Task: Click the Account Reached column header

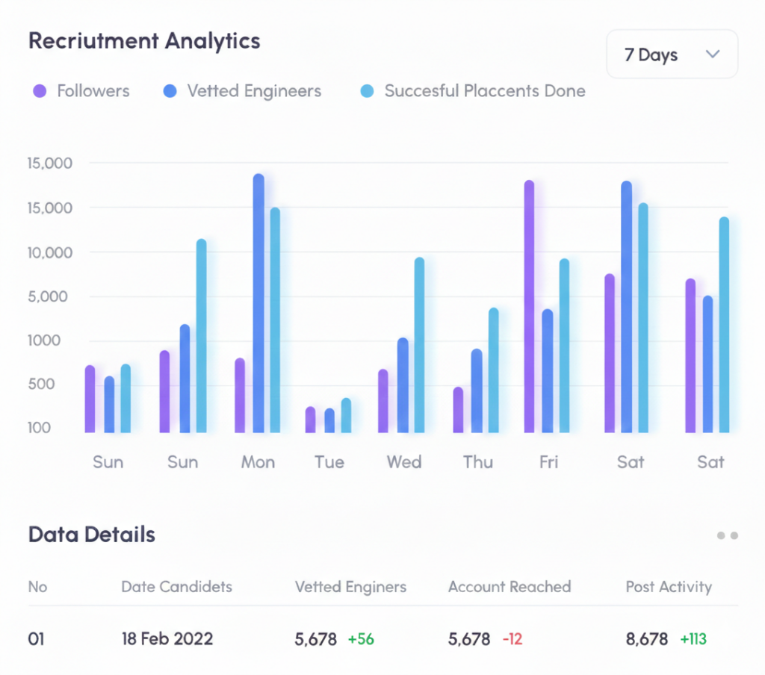Action: pyautogui.click(x=510, y=587)
